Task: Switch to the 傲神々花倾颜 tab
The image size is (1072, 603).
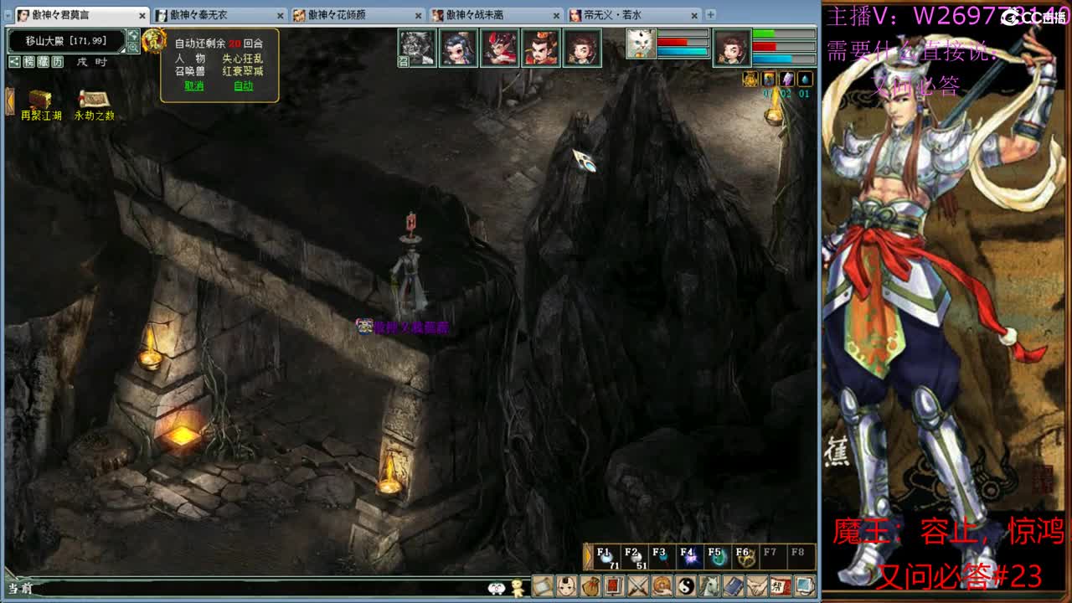Action: pyautogui.click(x=358, y=15)
